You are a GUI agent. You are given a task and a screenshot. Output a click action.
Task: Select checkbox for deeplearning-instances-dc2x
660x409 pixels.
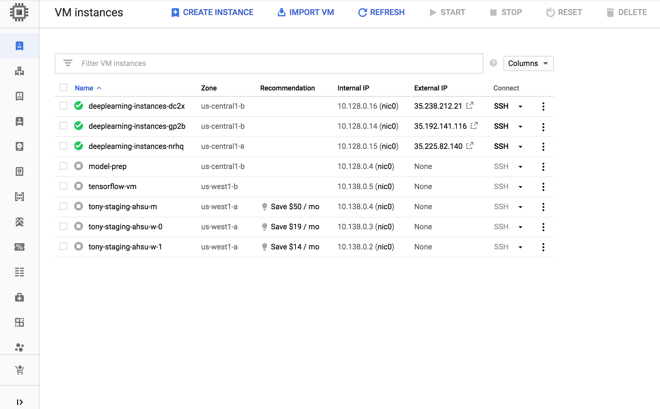(63, 106)
